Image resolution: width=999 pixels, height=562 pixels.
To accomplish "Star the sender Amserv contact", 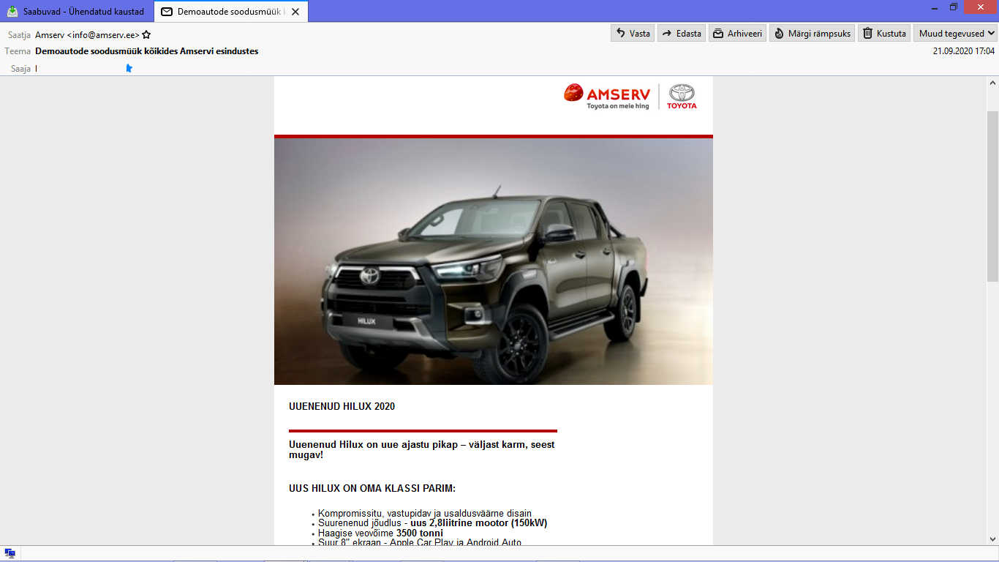I will (146, 34).
